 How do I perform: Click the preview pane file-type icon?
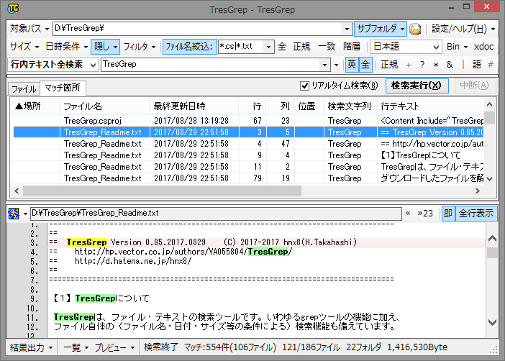click(14, 213)
